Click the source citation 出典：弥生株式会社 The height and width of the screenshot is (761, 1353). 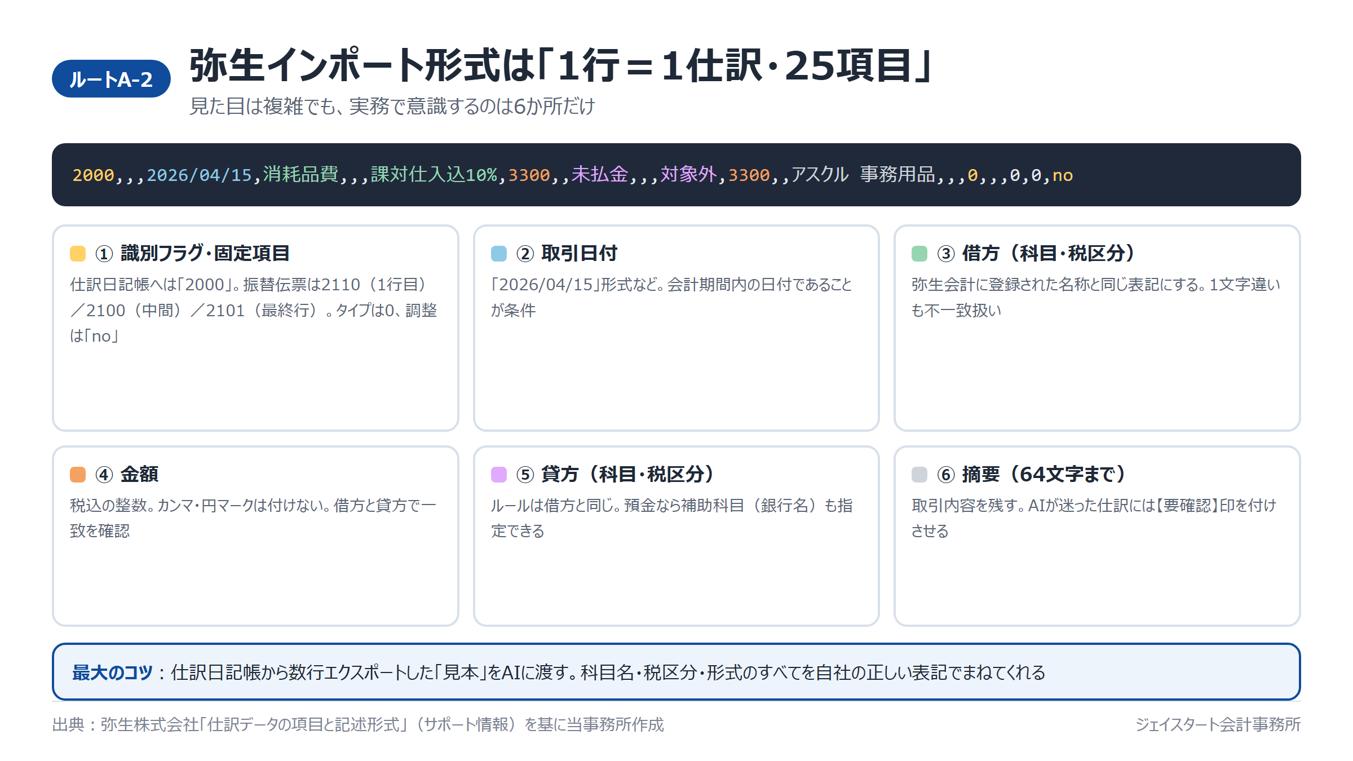click(358, 724)
